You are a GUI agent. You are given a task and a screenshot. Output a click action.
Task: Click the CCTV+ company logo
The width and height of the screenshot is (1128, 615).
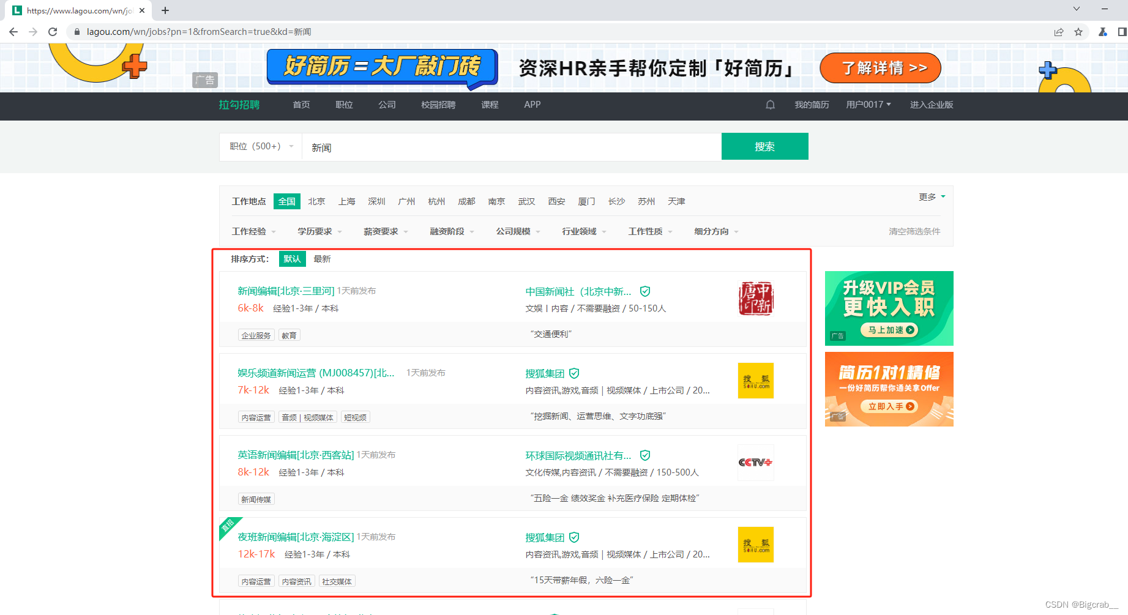tap(755, 463)
